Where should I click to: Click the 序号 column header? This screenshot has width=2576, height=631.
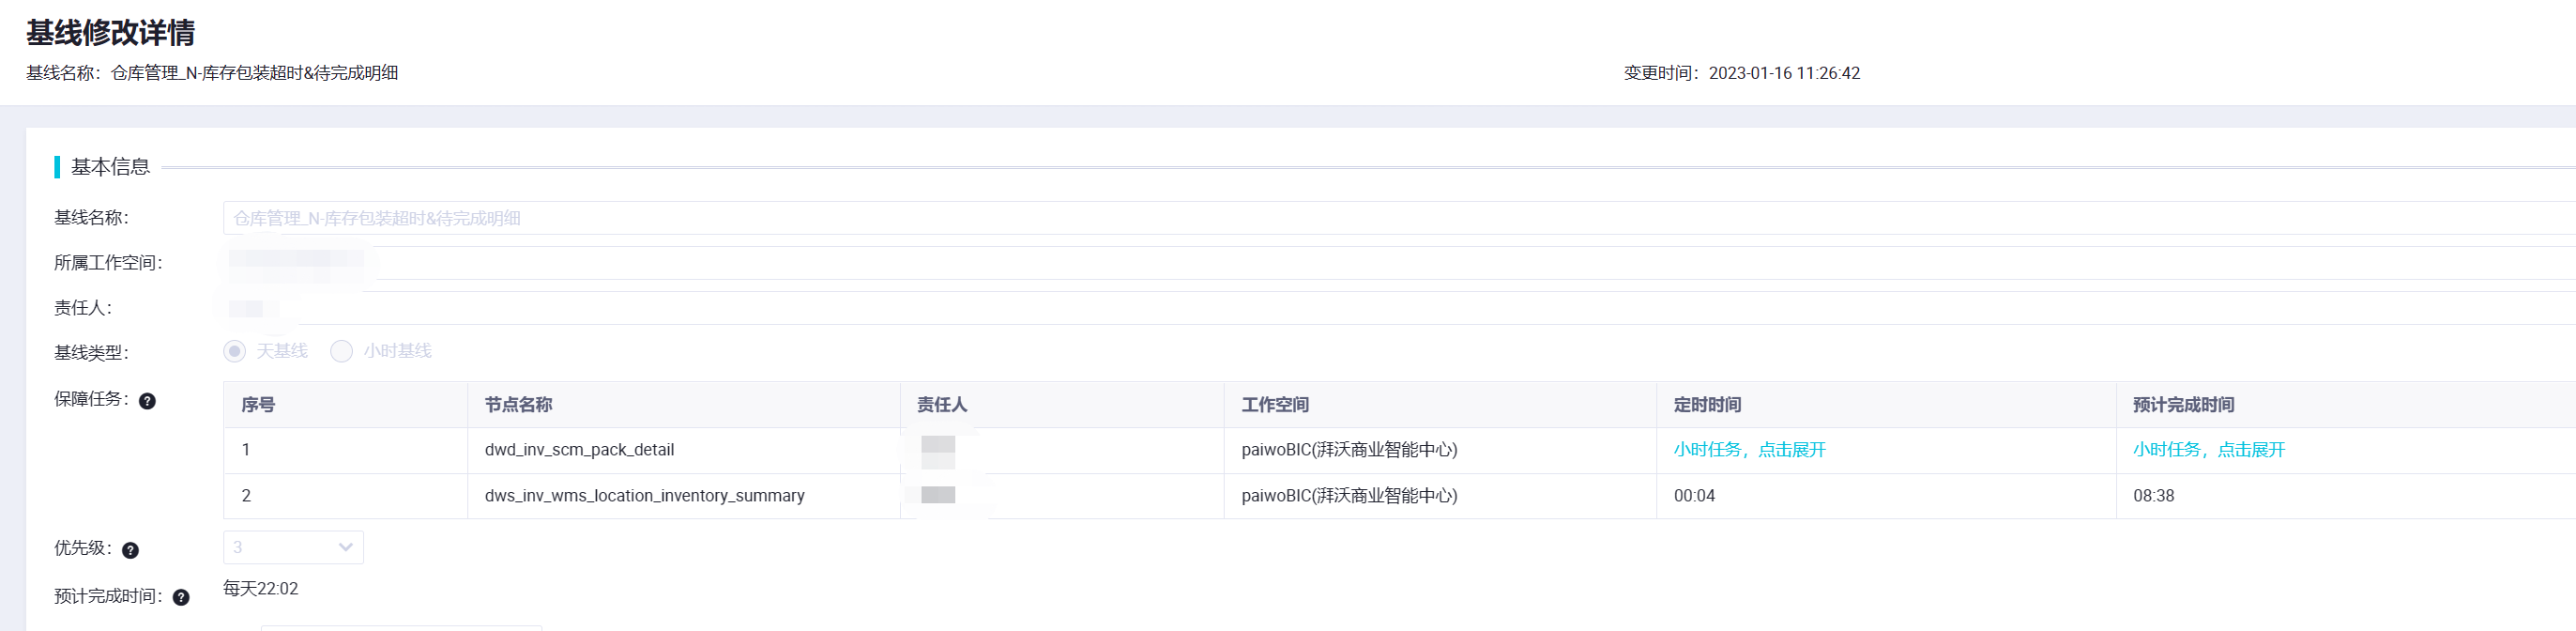click(x=258, y=405)
